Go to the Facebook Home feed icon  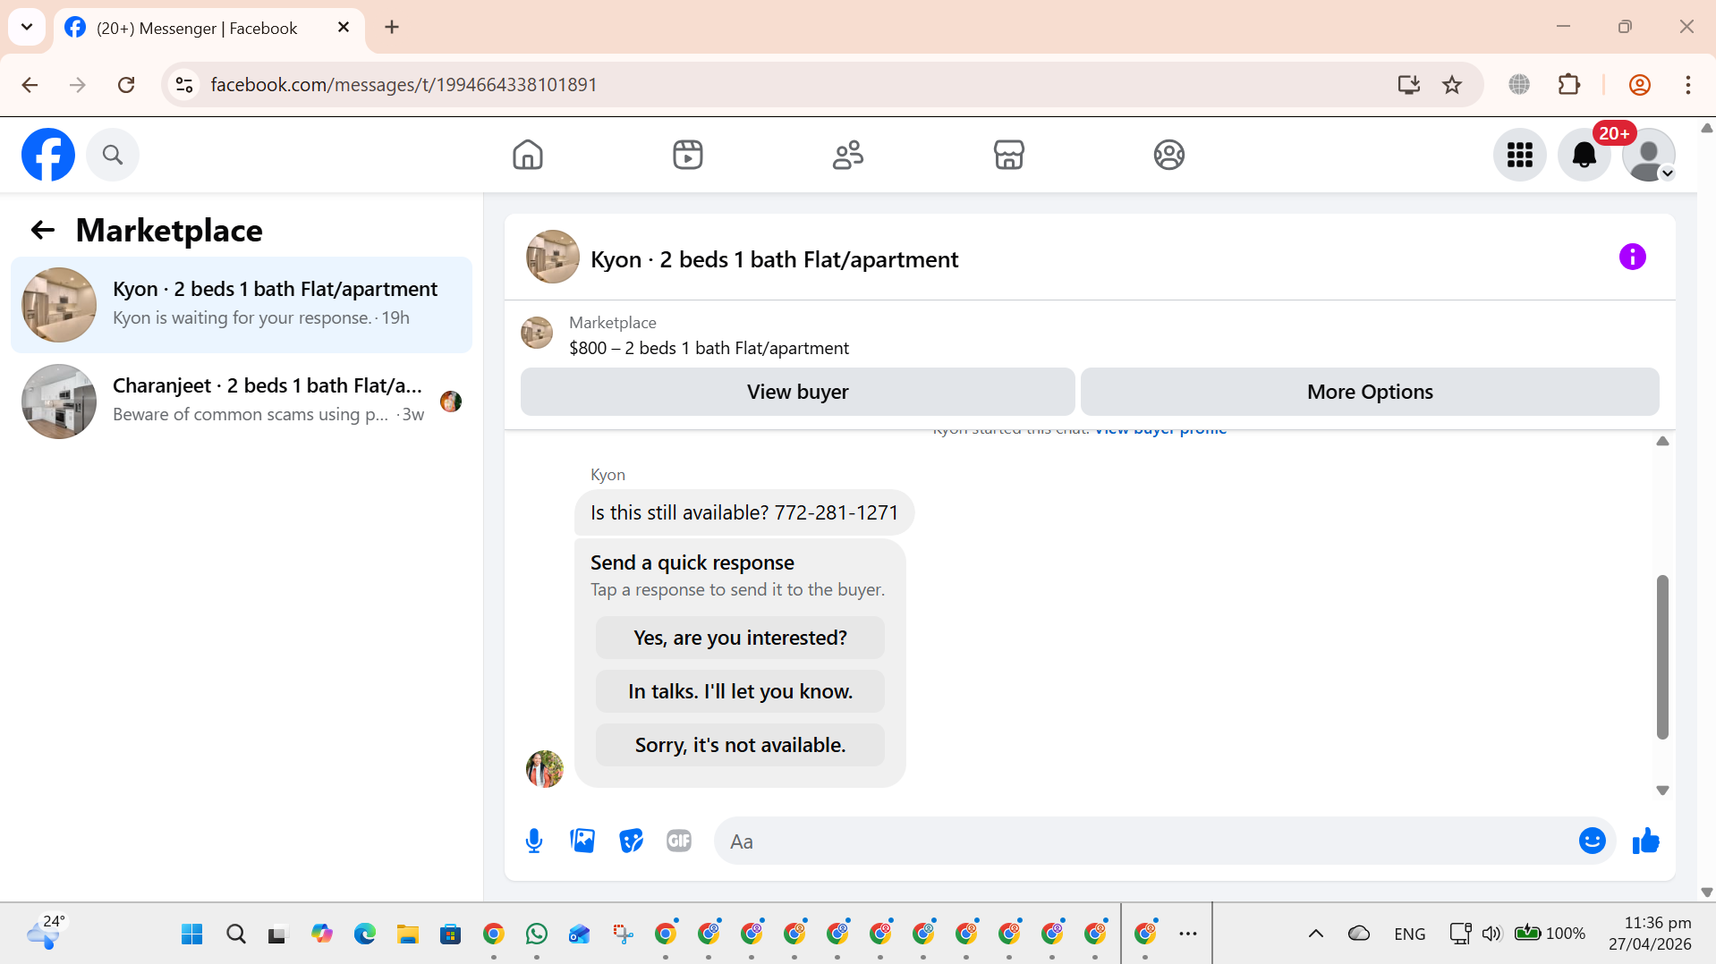pyautogui.click(x=528, y=155)
